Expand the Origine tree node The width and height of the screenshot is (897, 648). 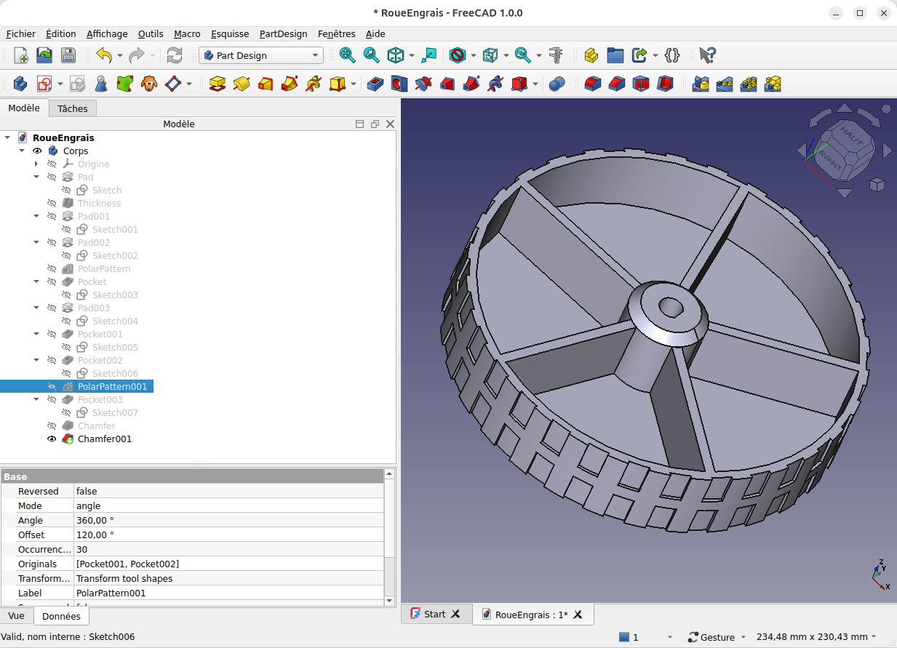36,164
